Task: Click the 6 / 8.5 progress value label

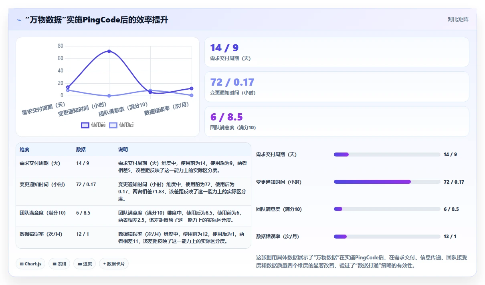Action: pos(451,209)
